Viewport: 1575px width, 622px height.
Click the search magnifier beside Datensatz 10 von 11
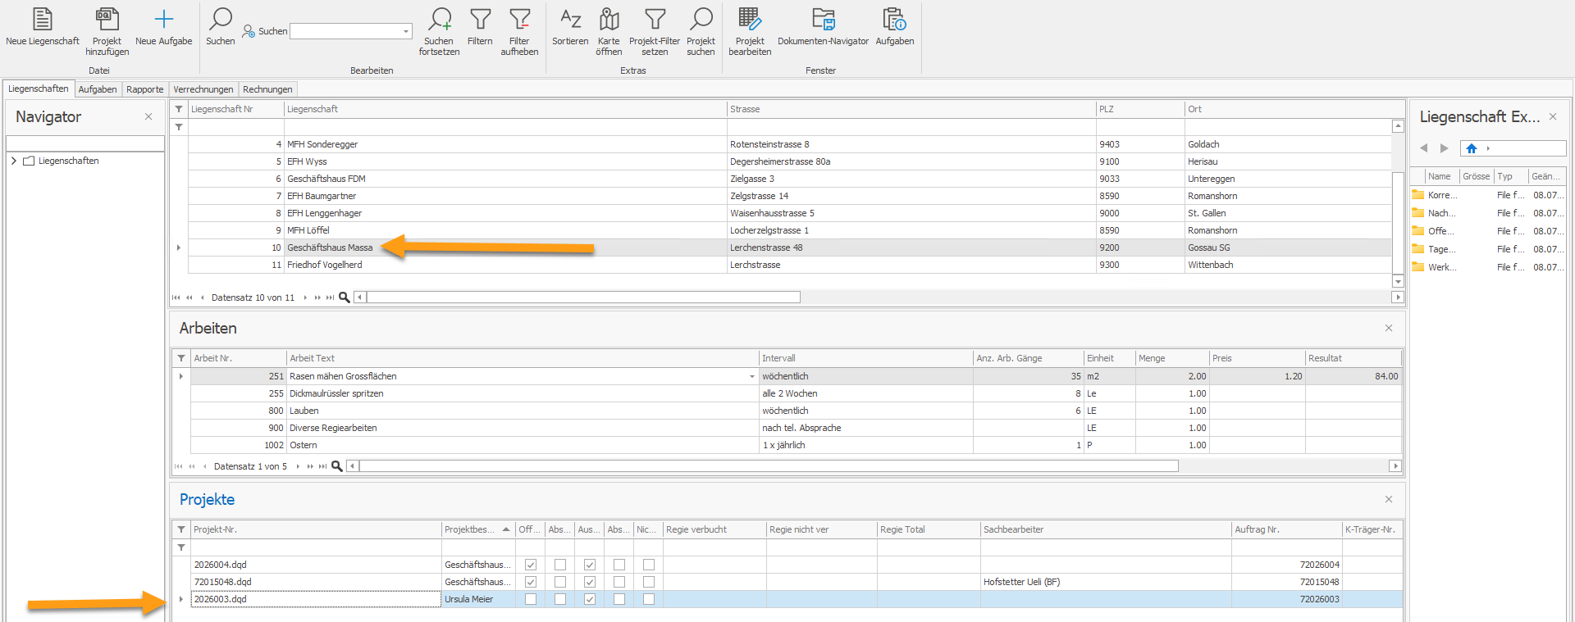[345, 297]
